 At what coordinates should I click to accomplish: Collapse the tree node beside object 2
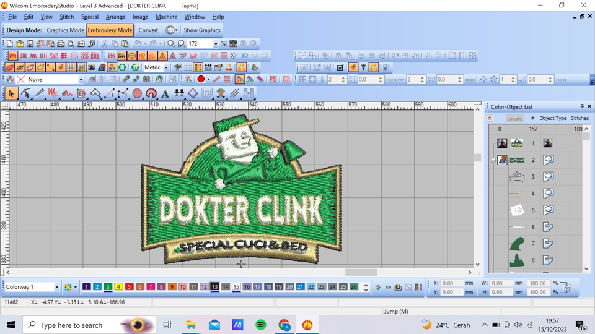click(x=493, y=160)
